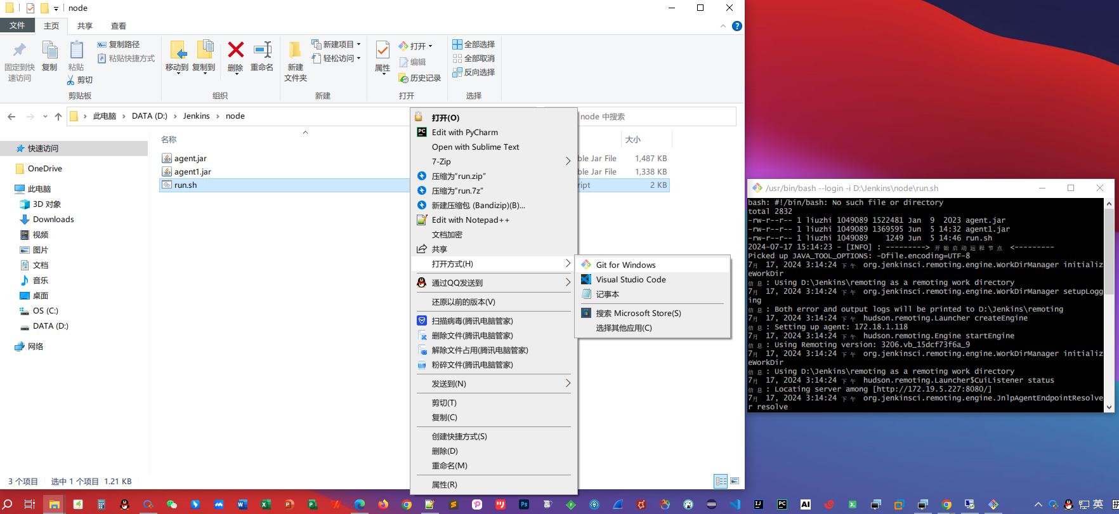Click the Copy Path (复制路径) button

[119, 44]
